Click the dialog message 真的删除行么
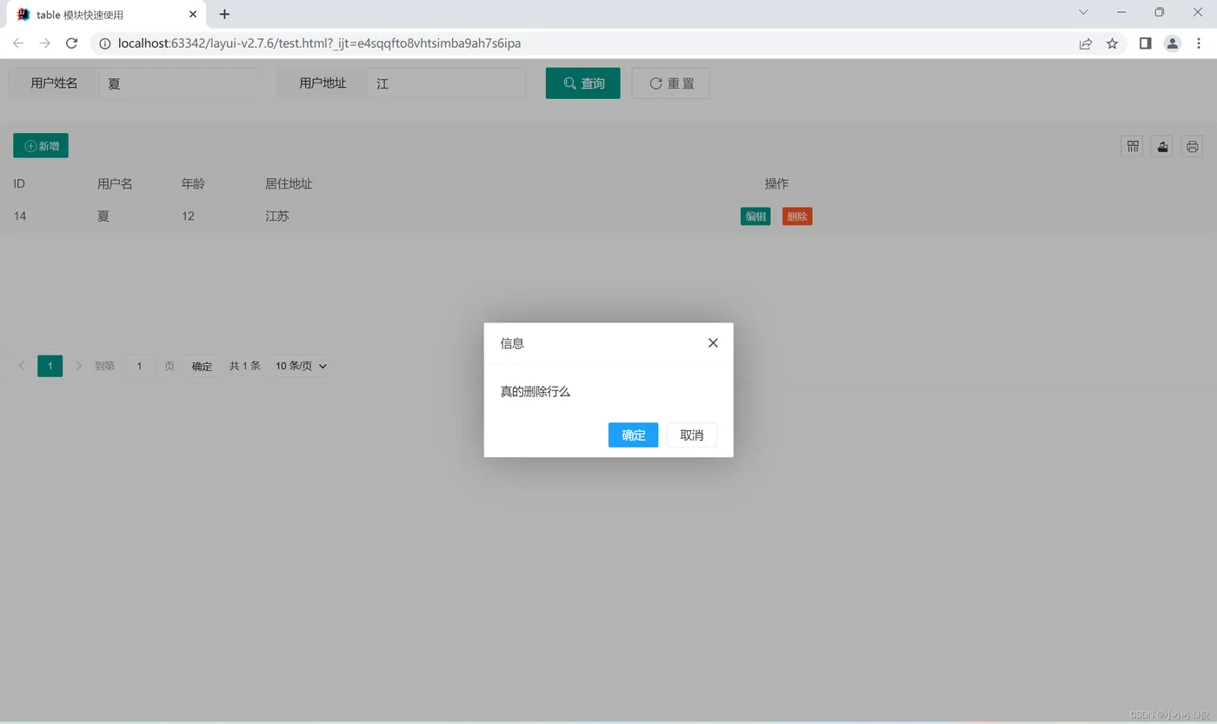This screenshot has width=1217, height=724. [x=535, y=391]
